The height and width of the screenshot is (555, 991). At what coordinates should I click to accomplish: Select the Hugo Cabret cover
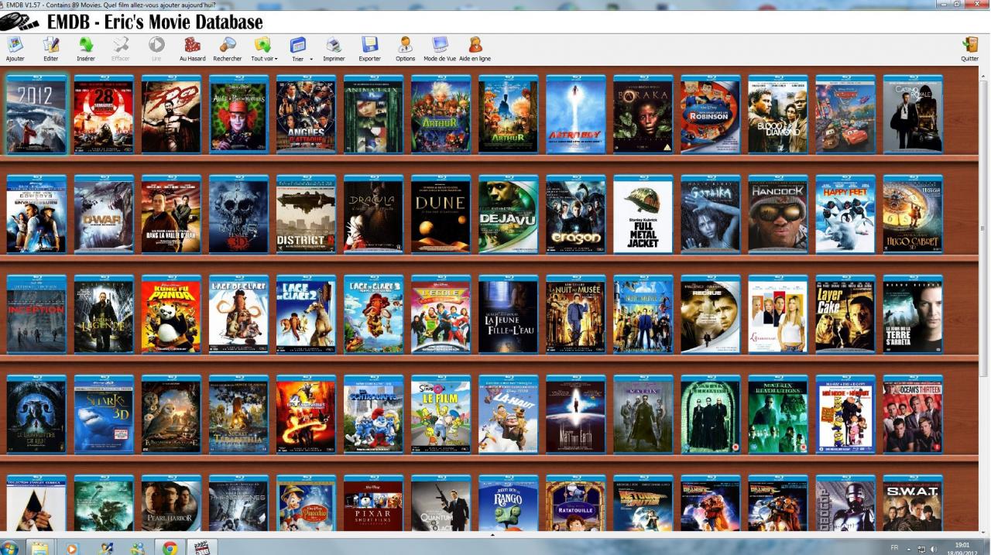pyautogui.click(x=912, y=214)
